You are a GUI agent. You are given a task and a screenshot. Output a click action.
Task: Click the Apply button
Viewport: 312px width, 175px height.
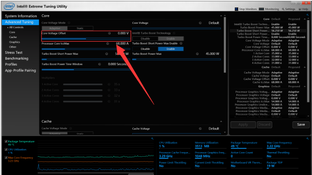pos(243,124)
